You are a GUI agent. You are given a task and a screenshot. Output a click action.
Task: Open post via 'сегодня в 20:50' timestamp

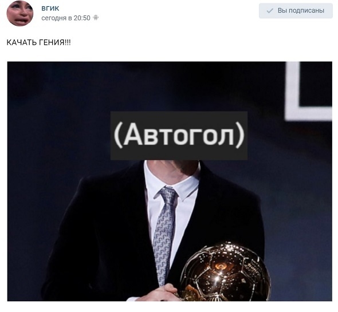[66, 18]
